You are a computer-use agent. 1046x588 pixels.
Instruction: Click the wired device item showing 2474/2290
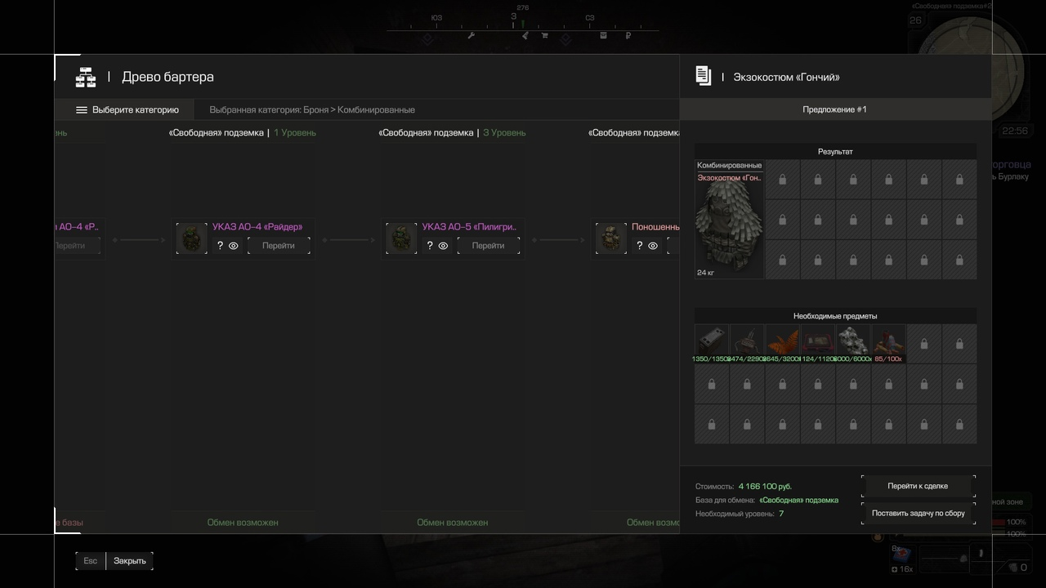[x=747, y=344]
